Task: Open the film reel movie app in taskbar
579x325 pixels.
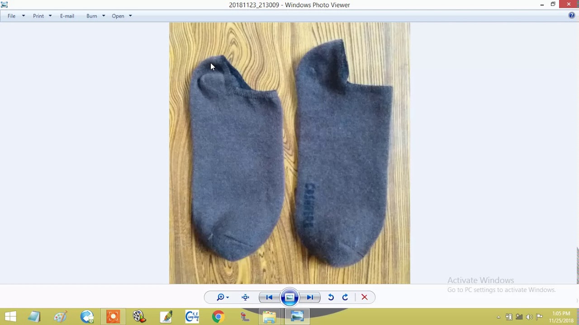Action: click(x=139, y=316)
